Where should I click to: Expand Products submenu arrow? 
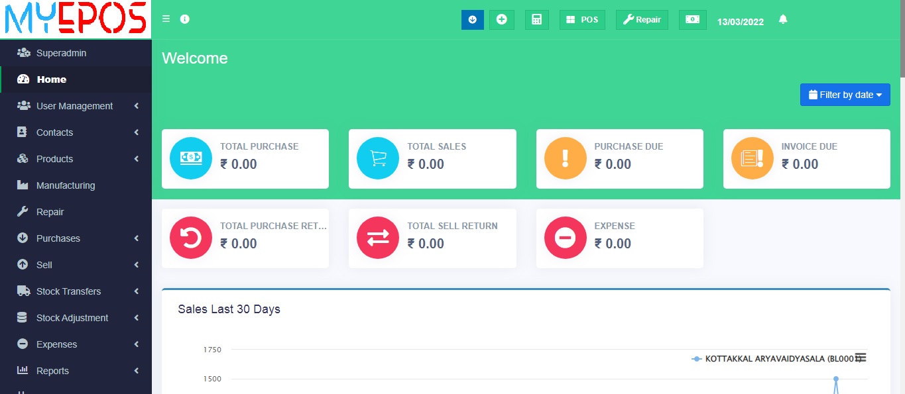tap(136, 159)
